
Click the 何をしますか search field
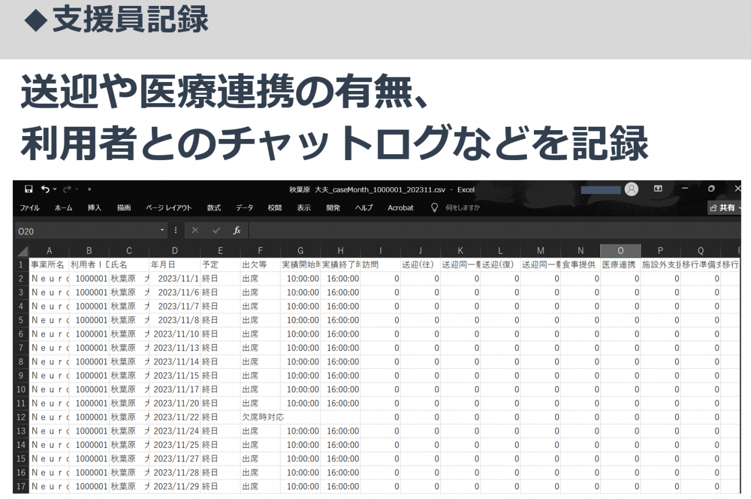coord(463,208)
